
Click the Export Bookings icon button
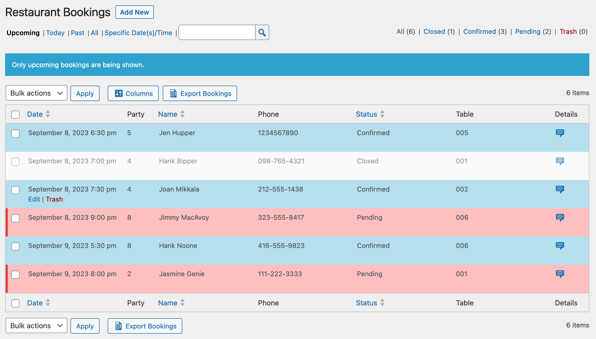pyautogui.click(x=172, y=94)
